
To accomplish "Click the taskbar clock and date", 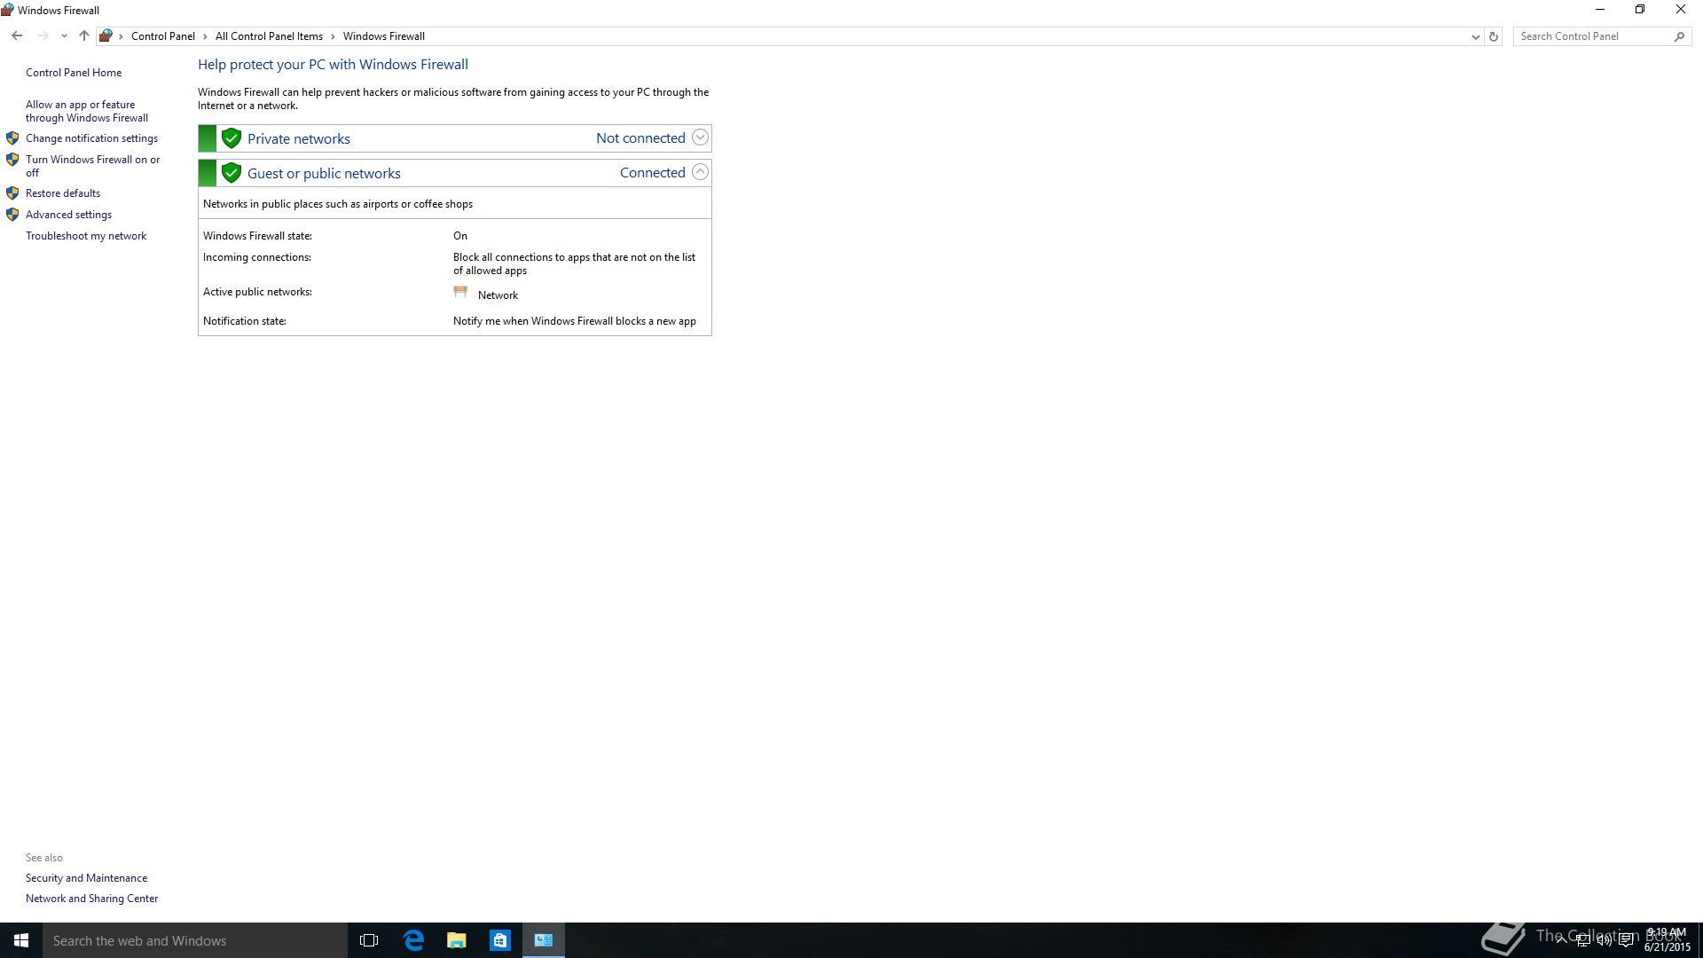I will coord(1667,940).
